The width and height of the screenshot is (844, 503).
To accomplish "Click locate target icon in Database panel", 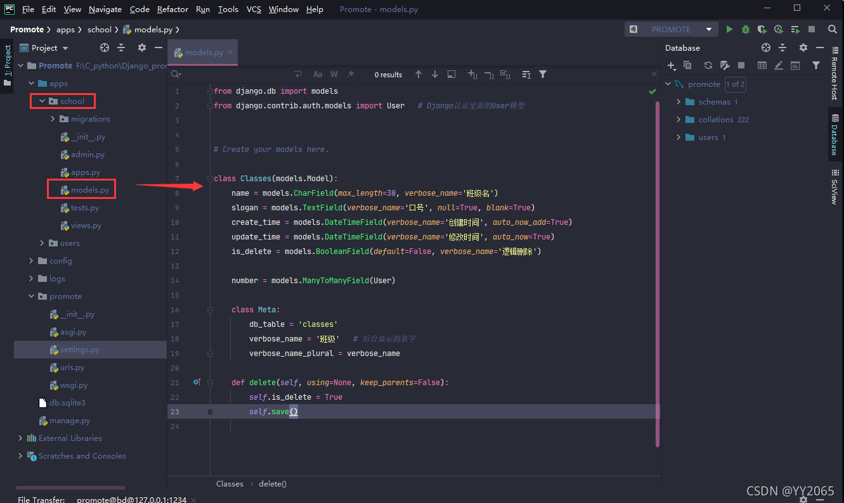I will point(766,48).
